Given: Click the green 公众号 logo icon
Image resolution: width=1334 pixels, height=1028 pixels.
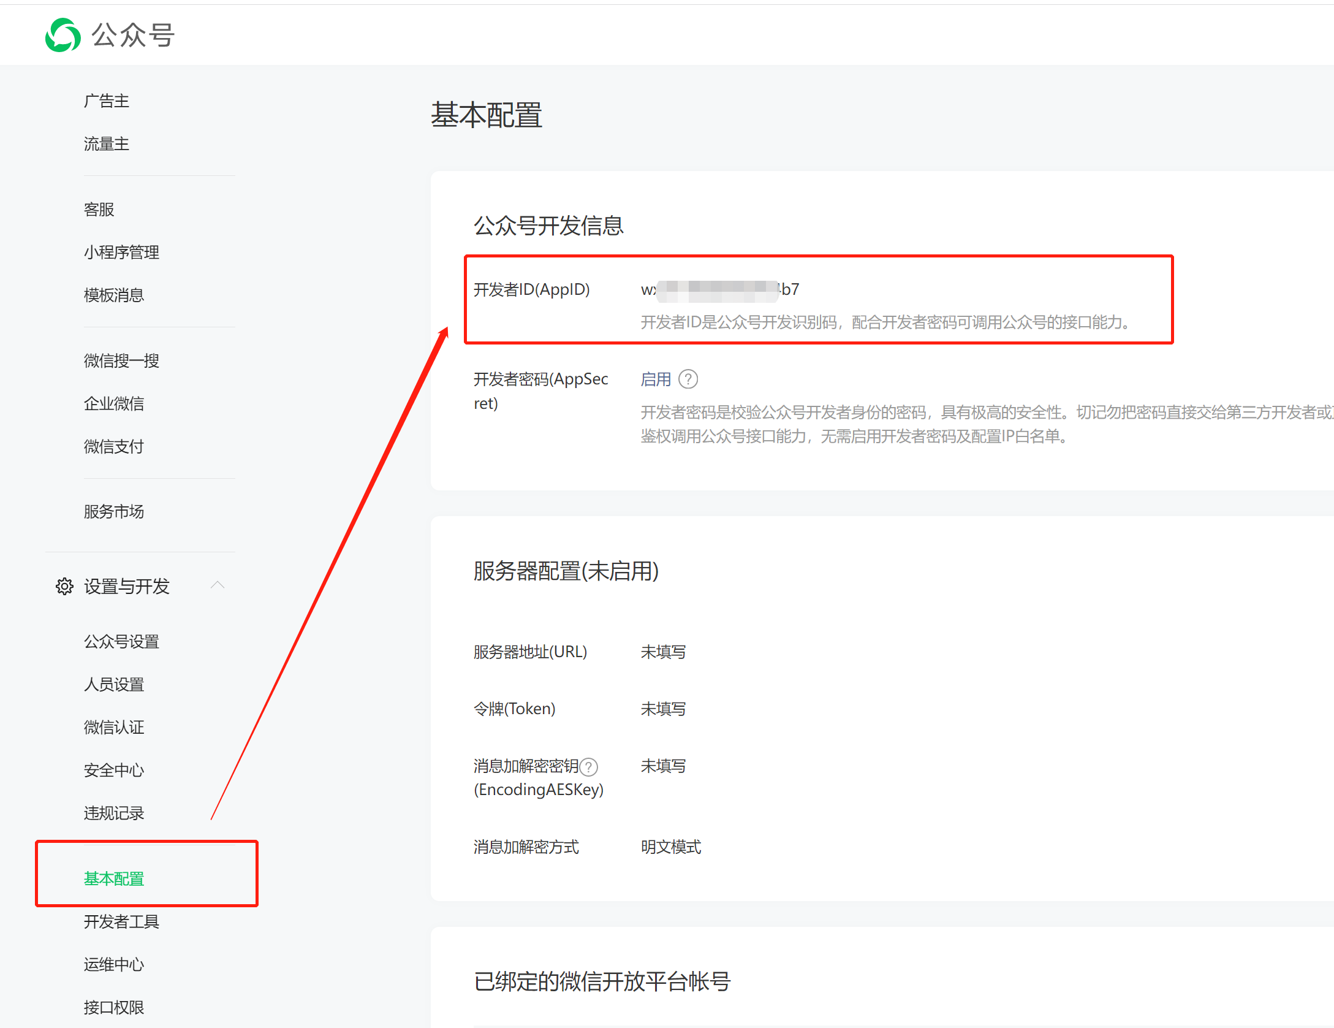Looking at the screenshot, I should point(63,35).
